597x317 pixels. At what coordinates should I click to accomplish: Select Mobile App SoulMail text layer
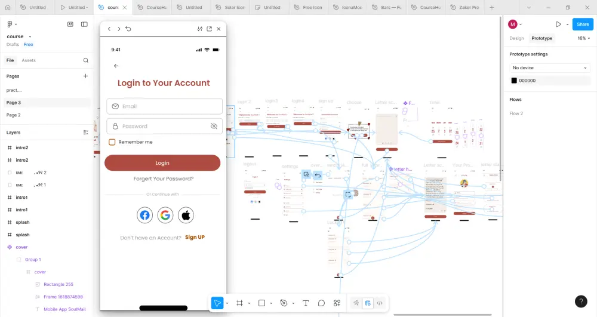click(x=64, y=309)
